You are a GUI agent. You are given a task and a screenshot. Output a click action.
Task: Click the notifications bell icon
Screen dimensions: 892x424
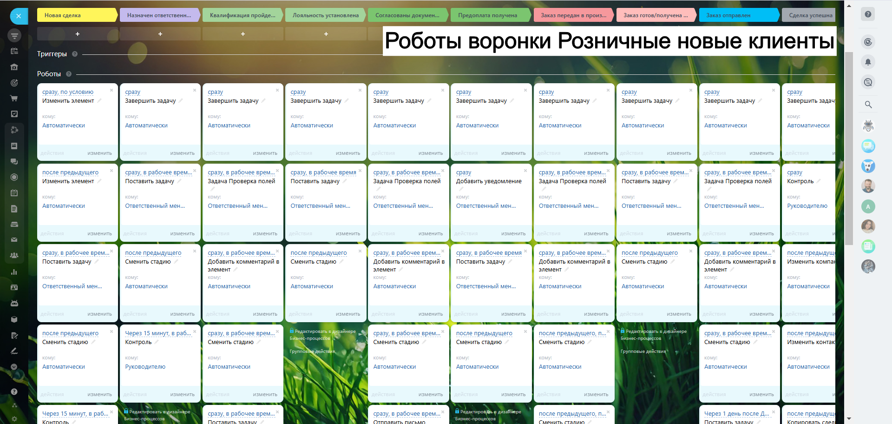click(x=868, y=62)
